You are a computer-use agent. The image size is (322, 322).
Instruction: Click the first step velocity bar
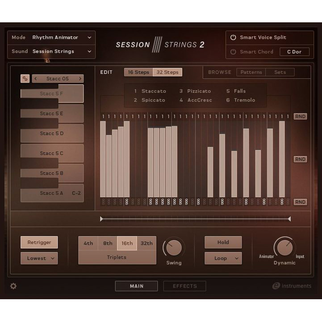(x=103, y=159)
